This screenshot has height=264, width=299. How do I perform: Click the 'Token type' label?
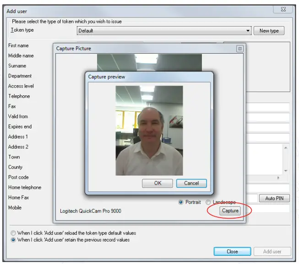click(22, 30)
